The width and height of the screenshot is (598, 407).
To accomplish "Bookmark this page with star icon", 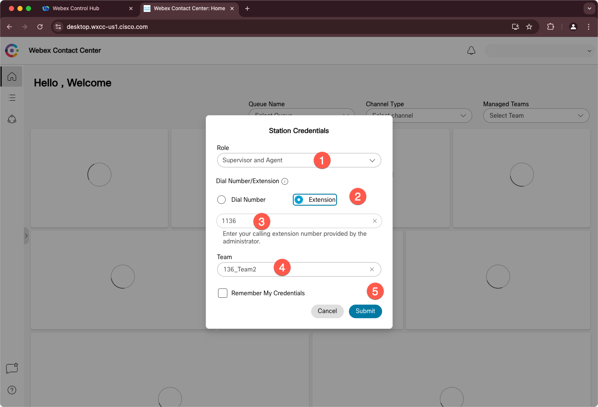I will point(529,27).
